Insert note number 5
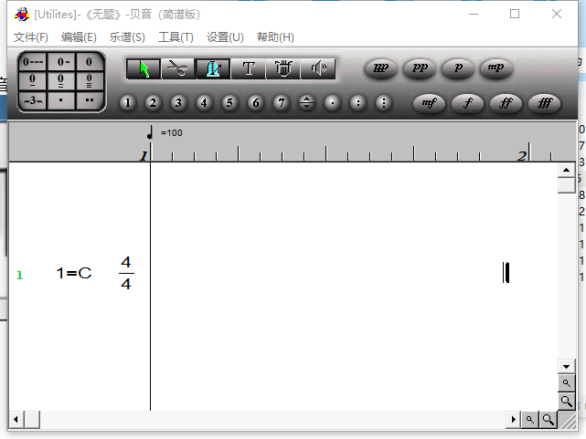 tap(229, 103)
